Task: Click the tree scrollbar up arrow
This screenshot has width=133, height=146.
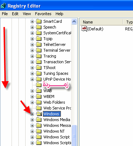Action: (74, 22)
